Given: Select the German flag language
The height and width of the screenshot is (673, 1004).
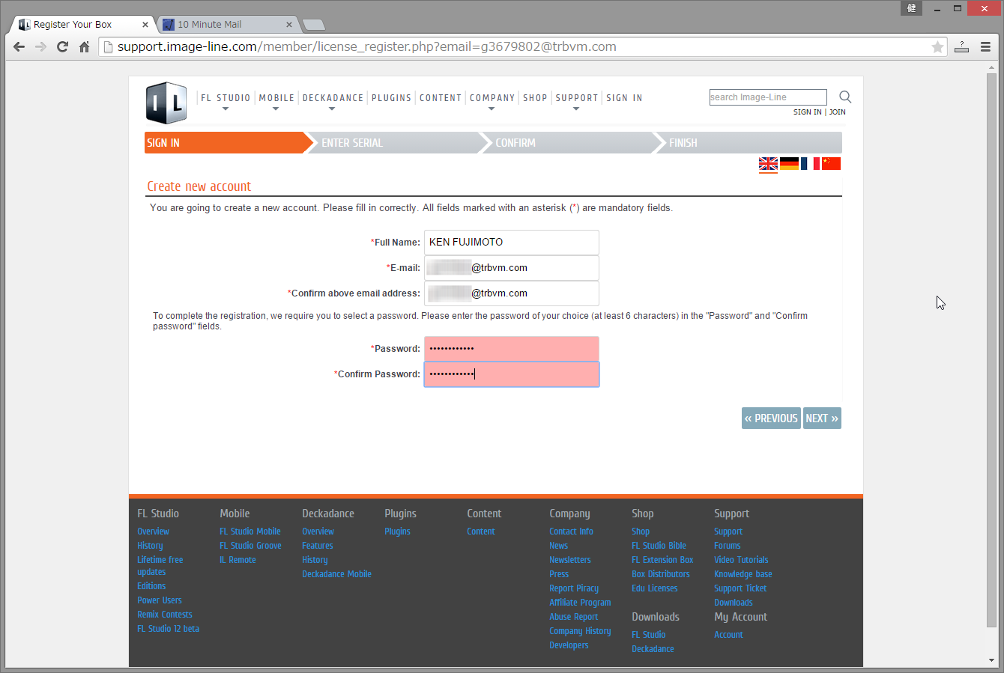Looking at the screenshot, I should (x=789, y=164).
